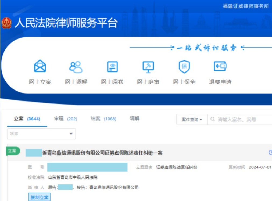Open the 青岛鼎信通讯 case title

102,153
